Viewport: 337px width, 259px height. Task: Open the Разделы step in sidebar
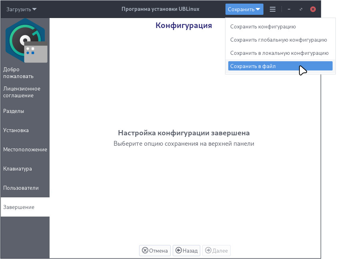coord(14,111)
